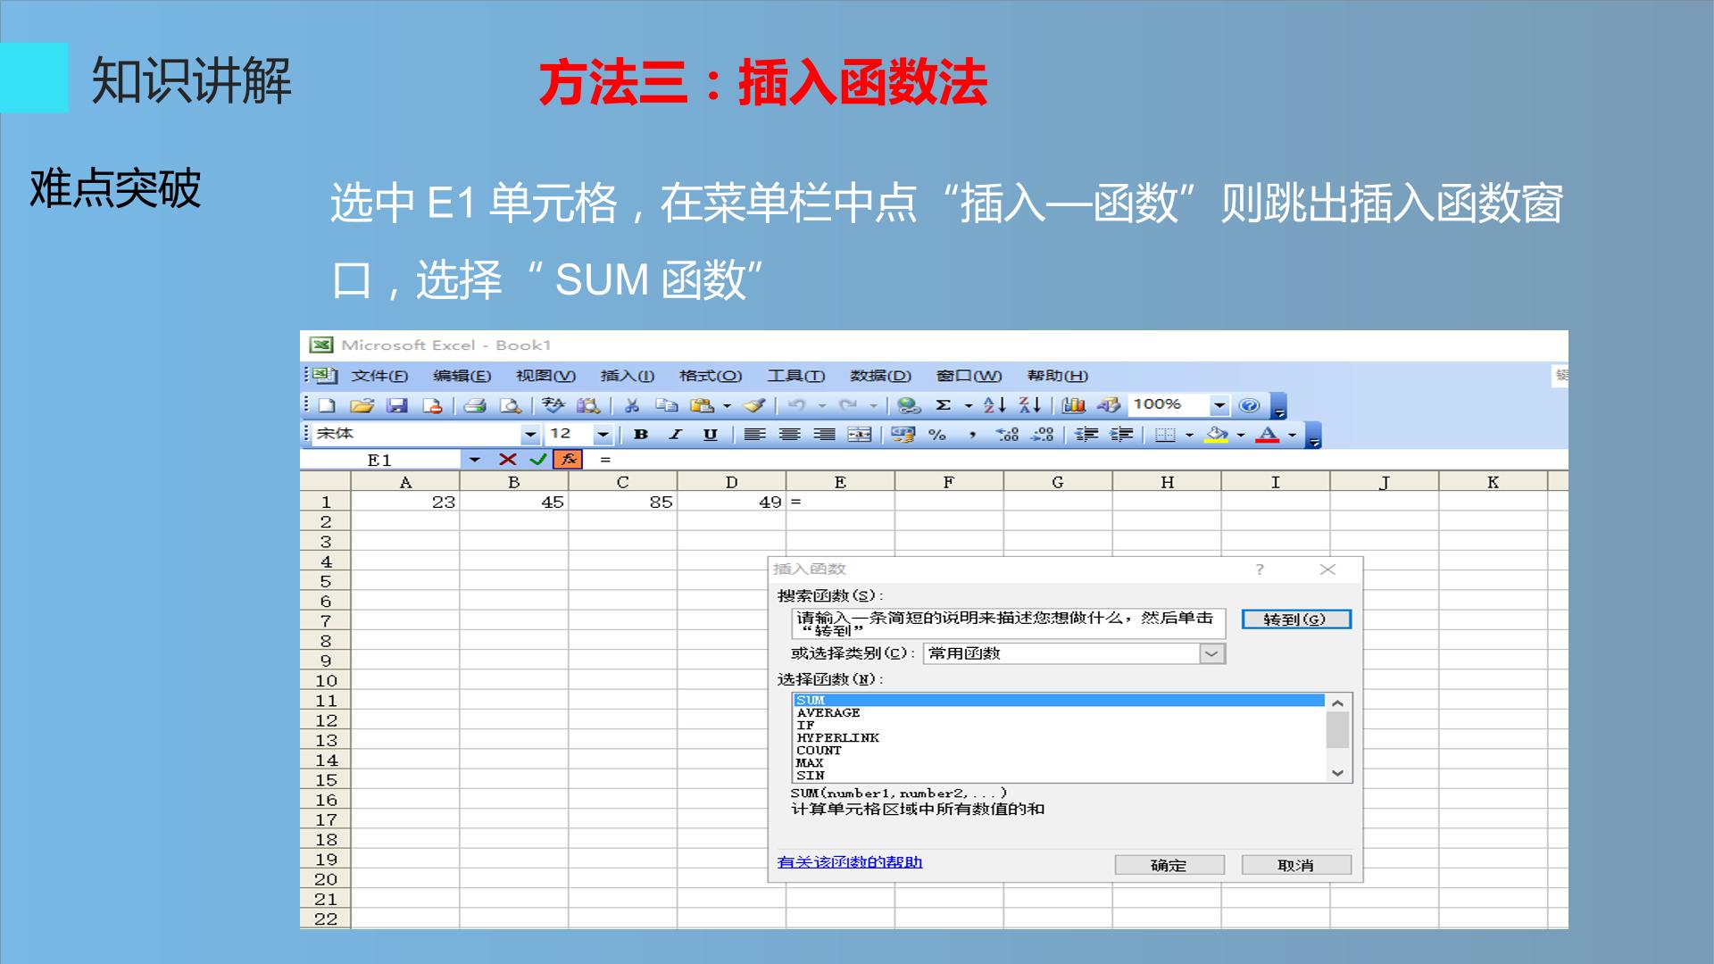Viewport: 1714px width, 964px height.
Task: Run the spelling check icon
Action: point(553,406)
